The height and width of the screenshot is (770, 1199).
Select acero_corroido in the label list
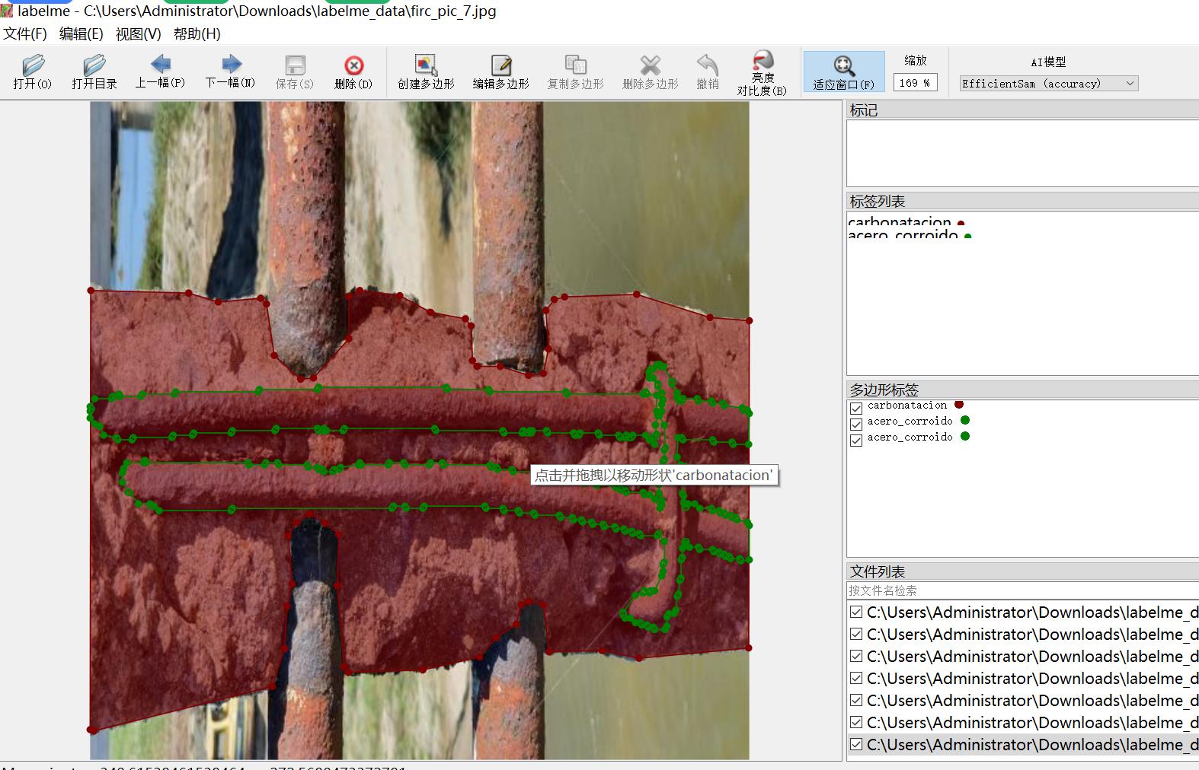(903, 234)
